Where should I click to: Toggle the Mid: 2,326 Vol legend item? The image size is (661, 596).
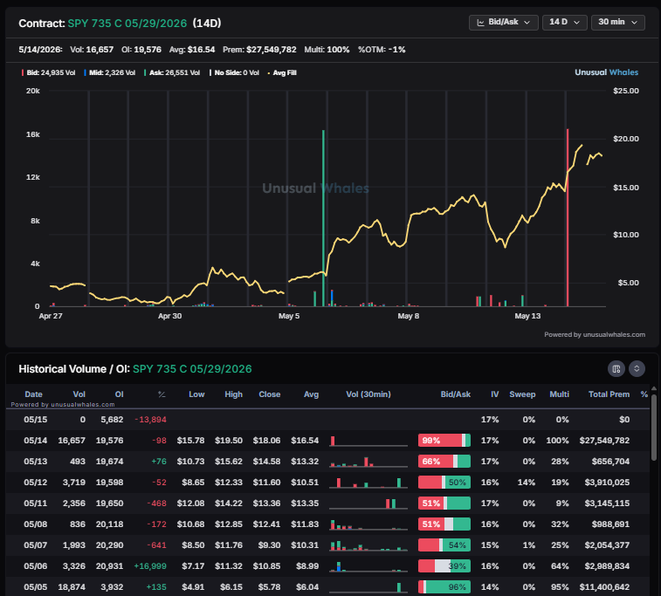click(110, 73)
